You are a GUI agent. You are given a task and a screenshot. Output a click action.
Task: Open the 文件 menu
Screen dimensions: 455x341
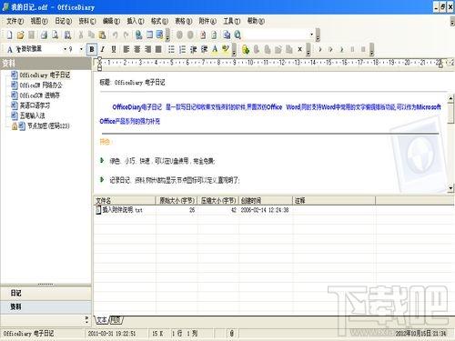pos(15,21)
